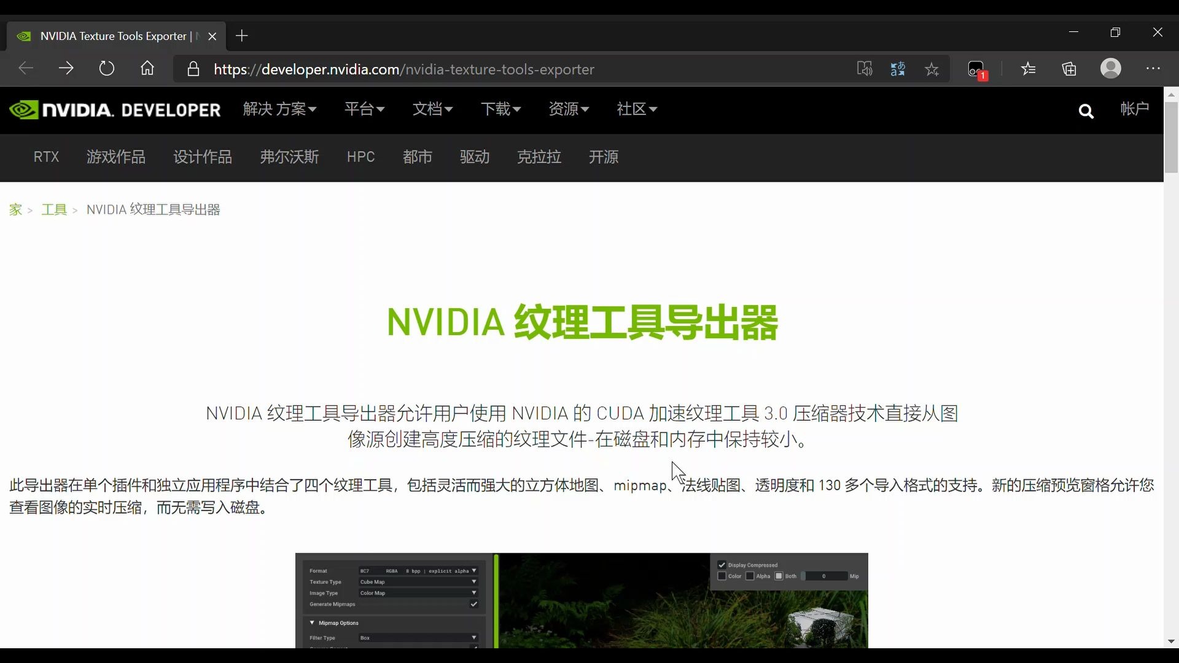The width and height of the screenshot is (1179, 663).
Task: Open the 开源 menu item
Action: point(604,157)
